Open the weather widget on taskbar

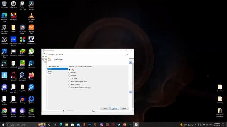pos(187,125)
